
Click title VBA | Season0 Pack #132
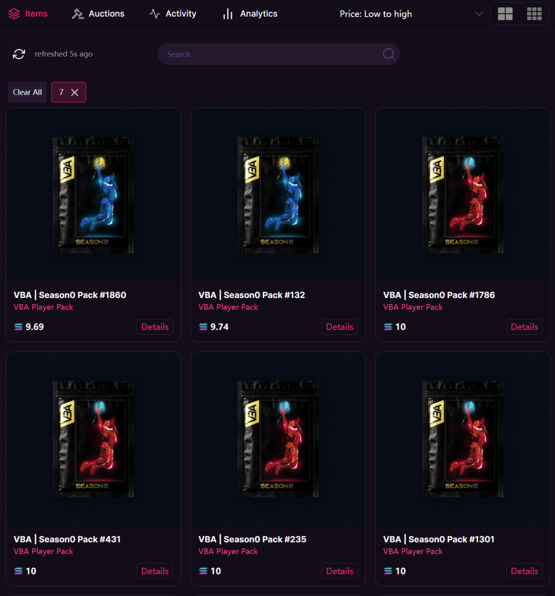click(x=252, y=295)
